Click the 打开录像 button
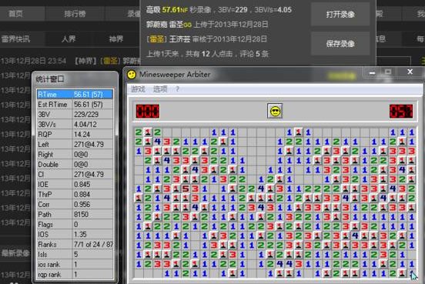Image resolution: width=425 pixels, height=284 pixels. (x=340, y=15)
